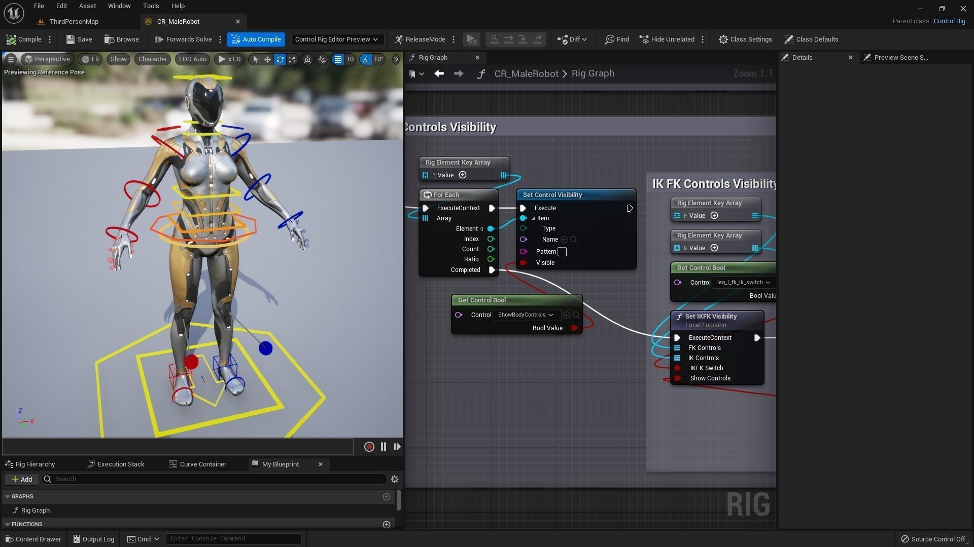Open My Blueprint settings gear
This screenshot has height=547, width=974.
coord(395,479)
